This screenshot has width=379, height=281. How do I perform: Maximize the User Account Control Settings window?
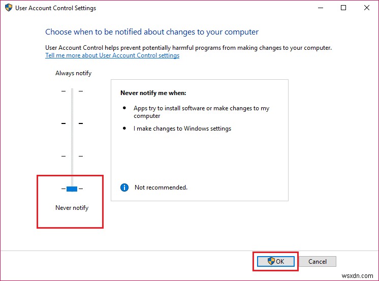(x=343, y=8)
